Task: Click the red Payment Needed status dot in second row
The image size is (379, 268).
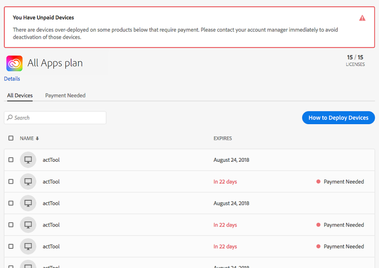Action: (318, 181)
